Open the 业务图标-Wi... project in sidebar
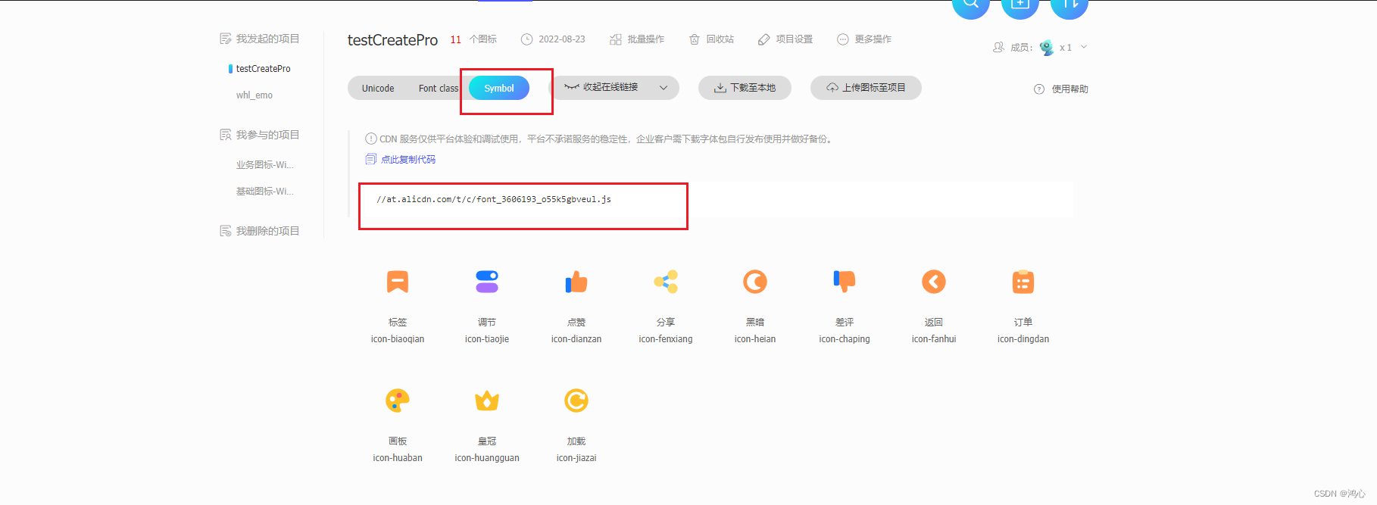This screenshot has height=505, width=1377. tap(265, 165)
